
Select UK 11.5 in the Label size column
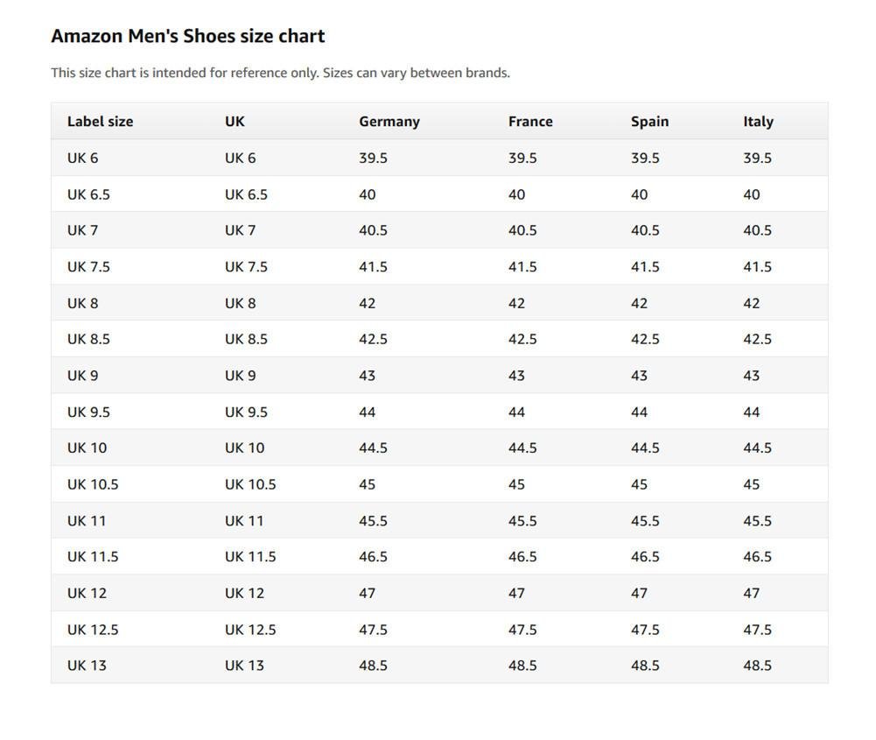coord(93,556)
